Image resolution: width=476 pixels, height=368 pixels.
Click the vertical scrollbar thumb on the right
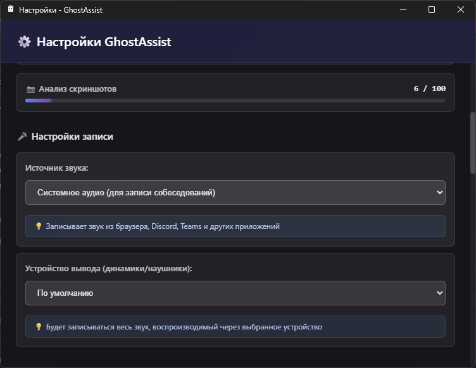(472, 142)
